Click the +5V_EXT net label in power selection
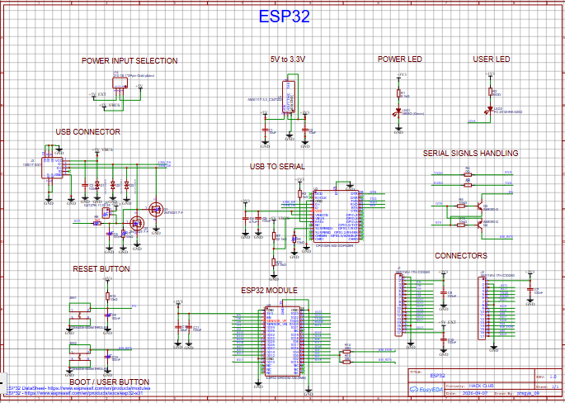 97,94
